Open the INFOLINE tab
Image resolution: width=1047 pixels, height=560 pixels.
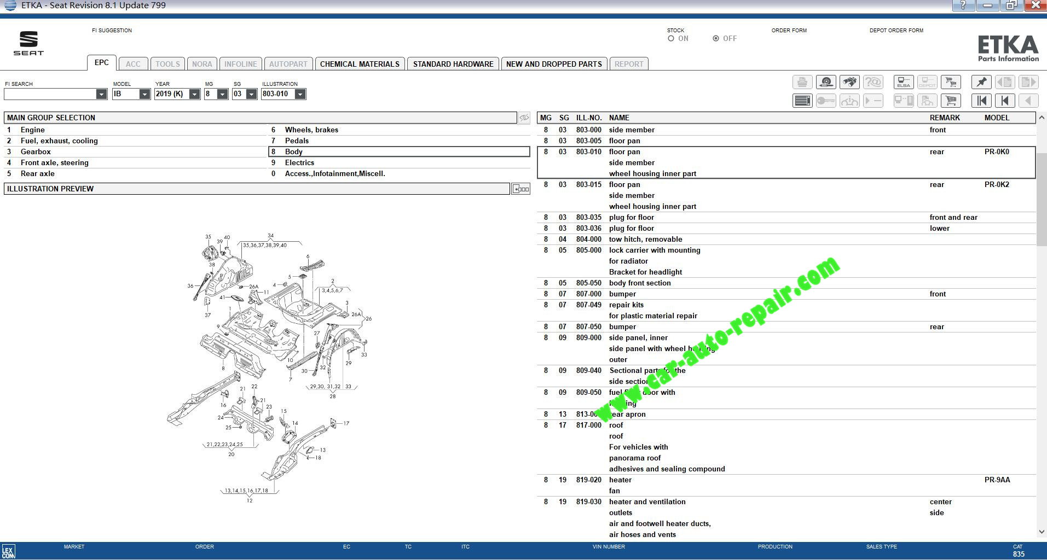click(241, 64)
